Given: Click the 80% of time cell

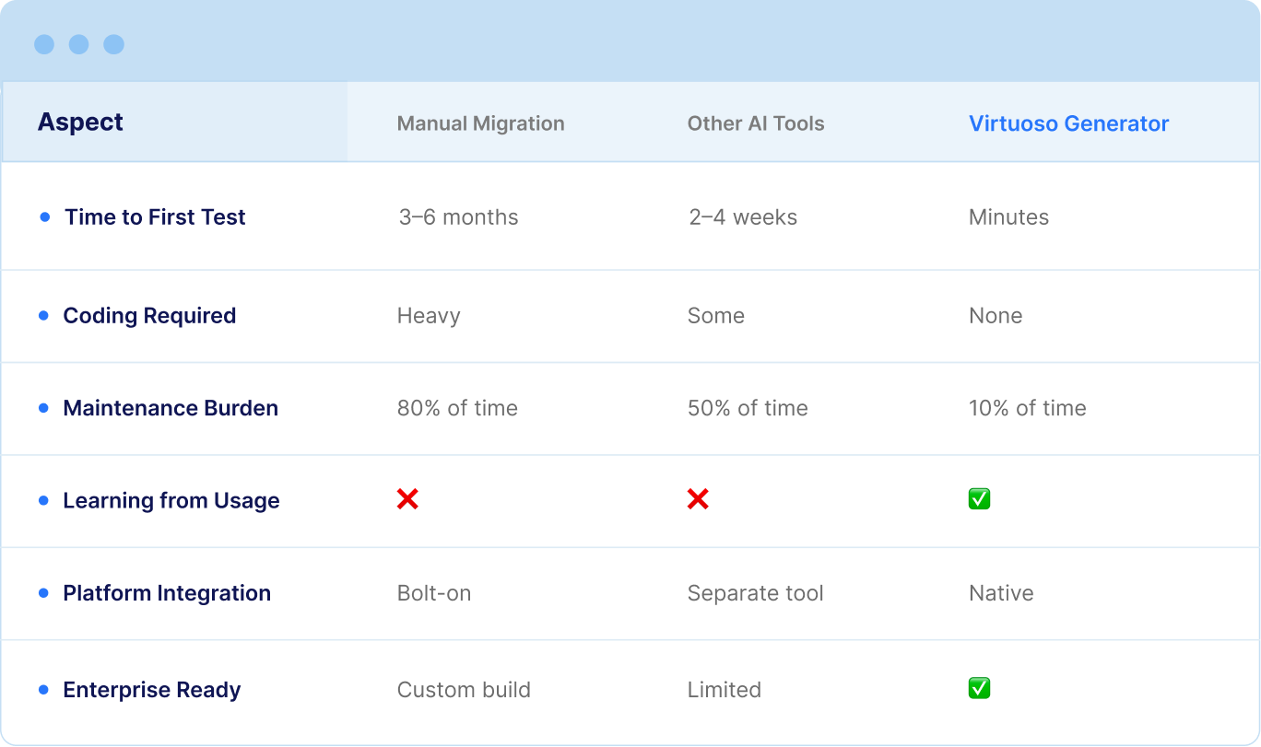Looking at the screenshot, I should (x=457, y=408).
